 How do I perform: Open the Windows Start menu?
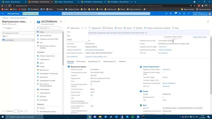(x=3, y=117)
